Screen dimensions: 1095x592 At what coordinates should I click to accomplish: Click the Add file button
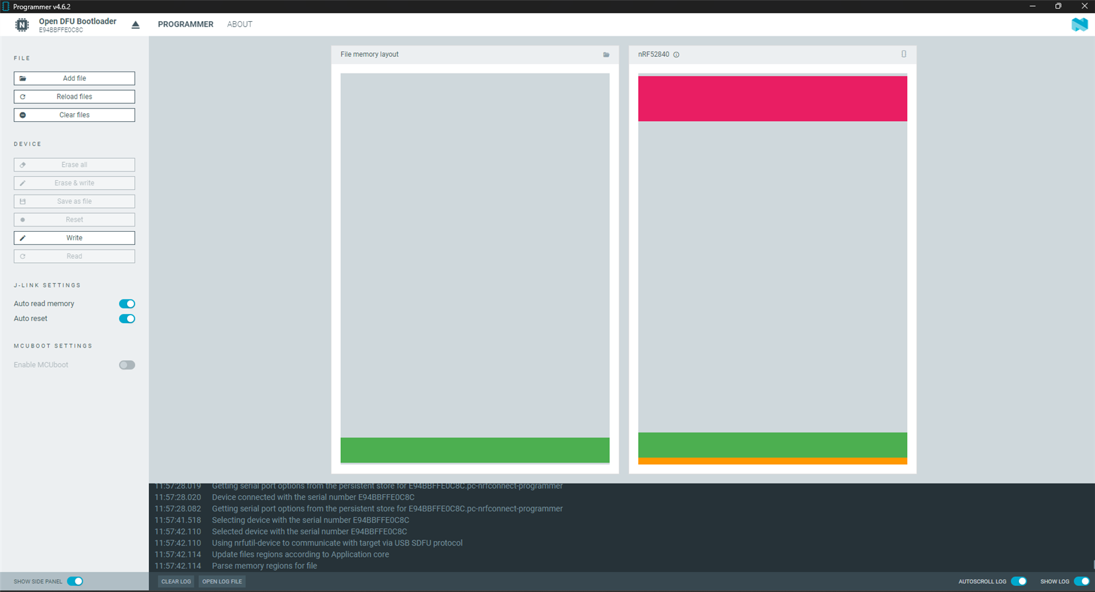point(74,78)
